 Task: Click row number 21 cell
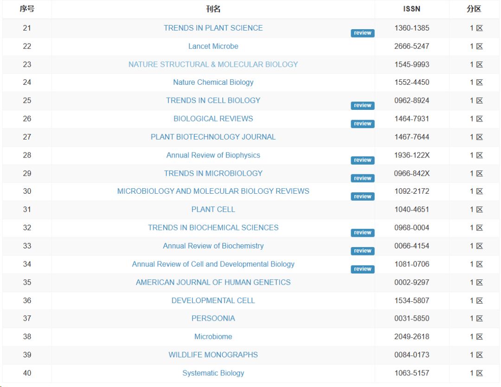[27, 28]
